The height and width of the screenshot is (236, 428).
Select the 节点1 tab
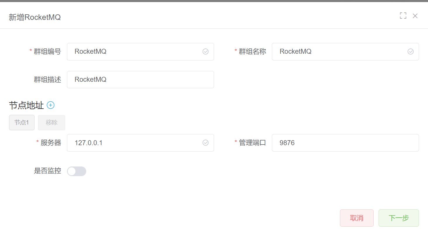(22, 122)
